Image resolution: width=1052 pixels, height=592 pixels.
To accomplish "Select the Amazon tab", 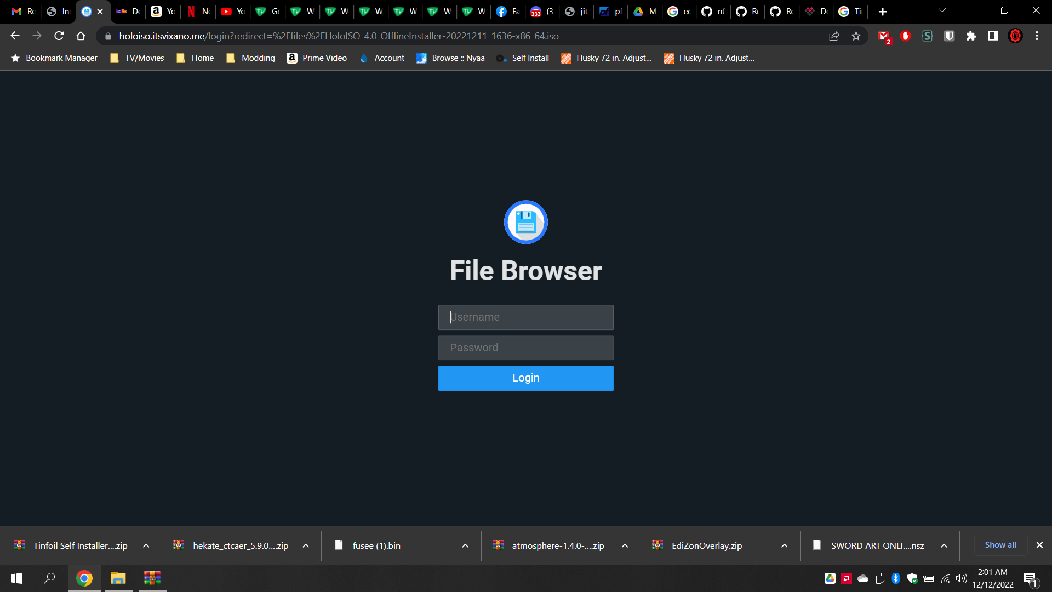I will click(162, 11).
